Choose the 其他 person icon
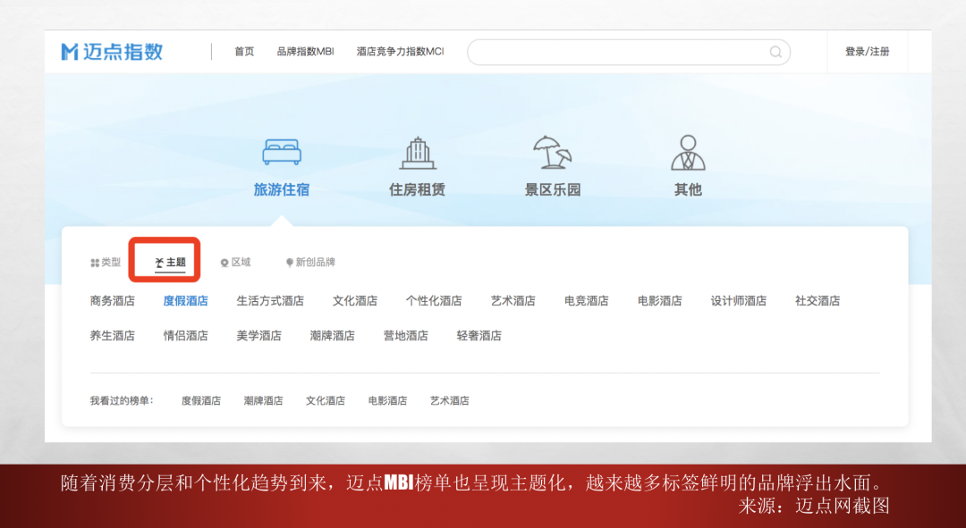 pos(688,153)
